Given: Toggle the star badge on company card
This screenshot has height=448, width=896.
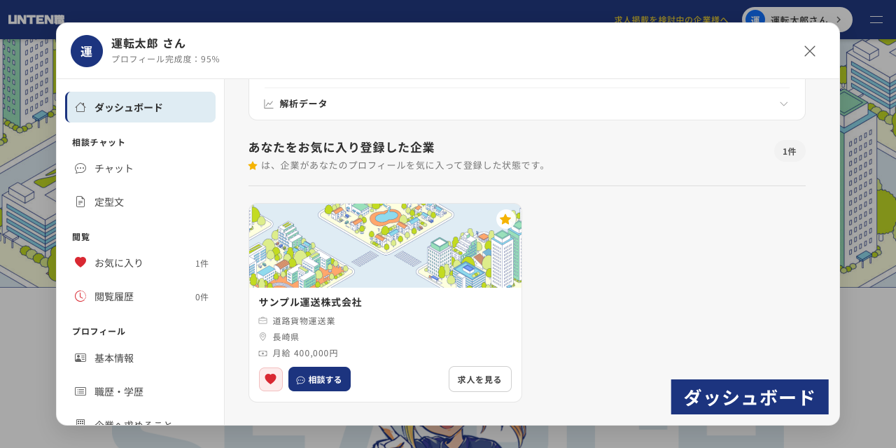Looking at the screenshot, I should tap(505, 219).
